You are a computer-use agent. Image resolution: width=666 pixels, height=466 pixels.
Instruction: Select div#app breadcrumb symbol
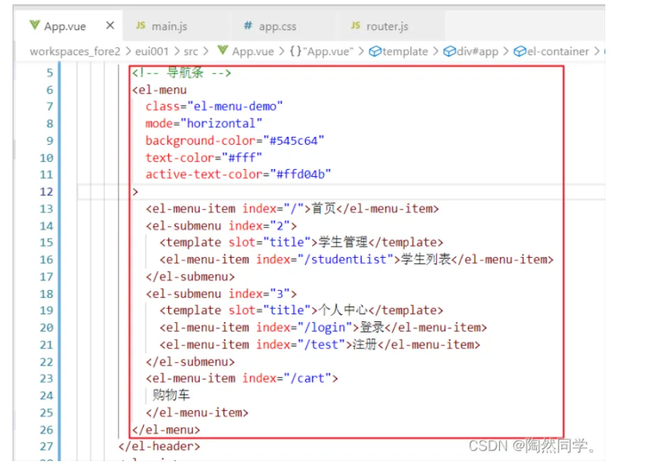pos(477,52)
